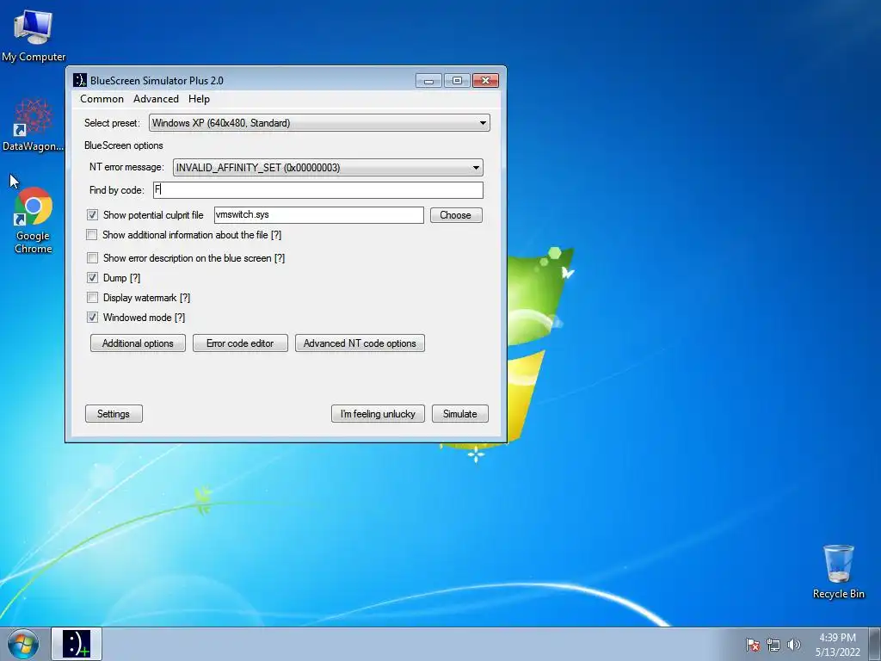The width and height of the screenshot is (881, 661).
Task: Select BlueScreen Simulator taskbar button
Action: point(77,644)
